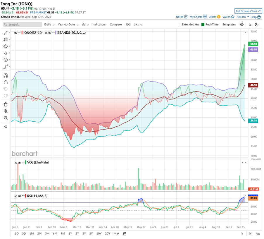The width and height of the screenshot is (264, 239).
Task: Open chart settings gear
Action: (242, 25)
